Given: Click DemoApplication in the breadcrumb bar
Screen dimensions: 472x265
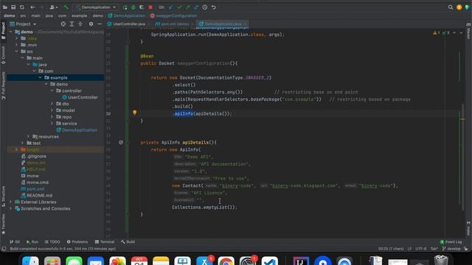Looking at the screenshot, I should (127, 15).
